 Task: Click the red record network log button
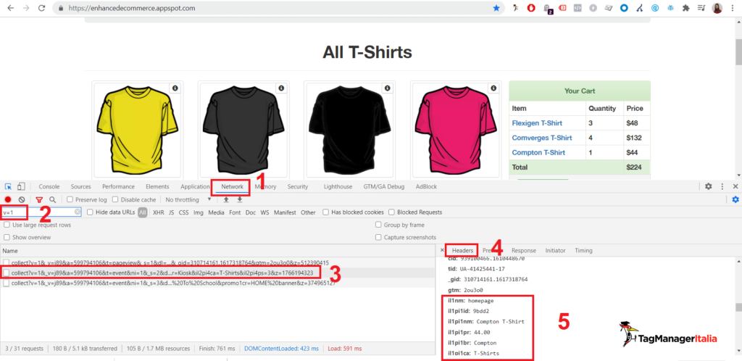pyautogui.click(x=8, y=199)
